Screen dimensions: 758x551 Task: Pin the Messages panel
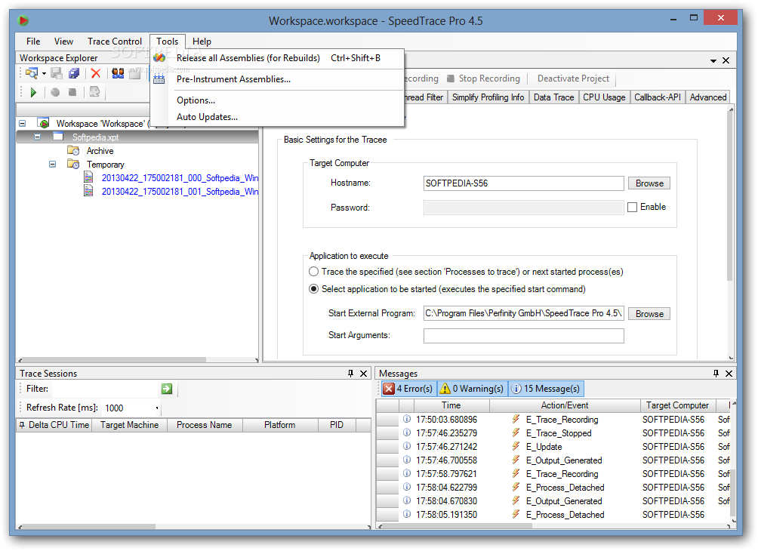[x=716, y=373]
